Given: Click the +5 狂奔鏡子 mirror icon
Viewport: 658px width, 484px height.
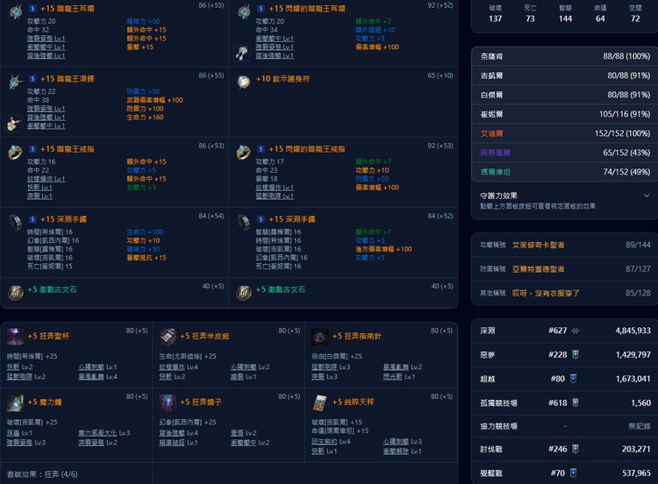Looking at the screenshot, I should (168, 402).
